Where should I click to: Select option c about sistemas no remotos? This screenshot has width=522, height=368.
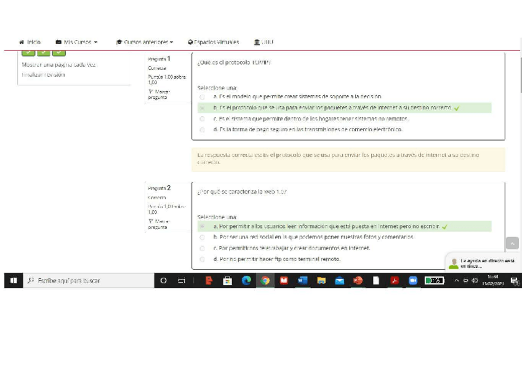coord(202,119)
